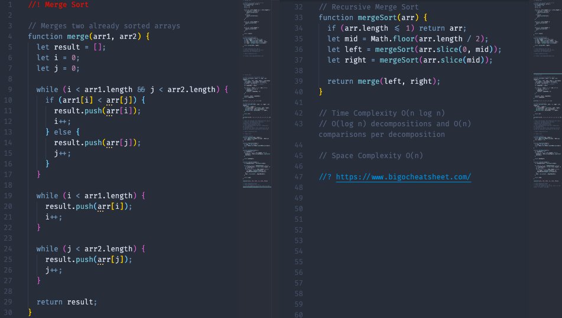Select line number 39 in the gutter

coord(298,81)
